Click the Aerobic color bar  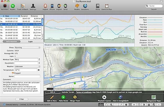(x=155, y=37)
